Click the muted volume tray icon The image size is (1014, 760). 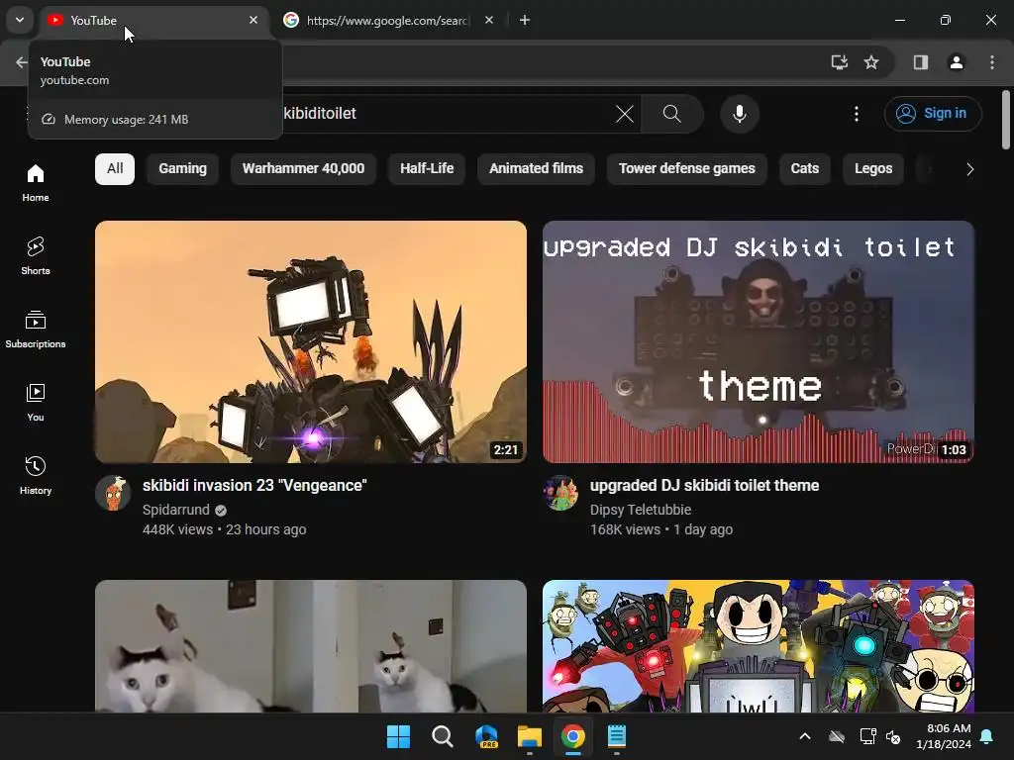(894, 736)
